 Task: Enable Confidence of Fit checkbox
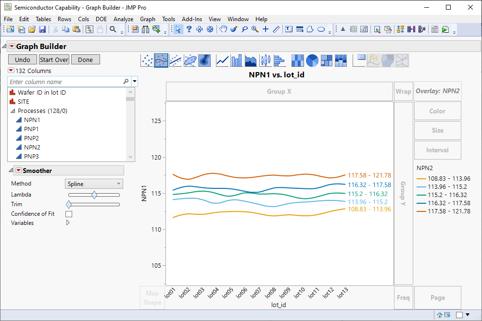(x=69, y=214)
